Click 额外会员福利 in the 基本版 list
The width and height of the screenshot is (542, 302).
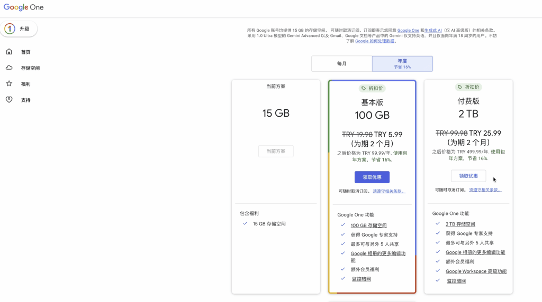pos(365,269)
